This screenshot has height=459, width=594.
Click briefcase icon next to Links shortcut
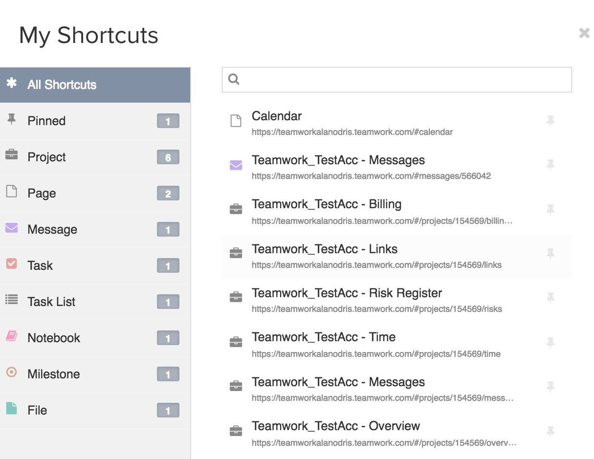click(x=236, y=253)
